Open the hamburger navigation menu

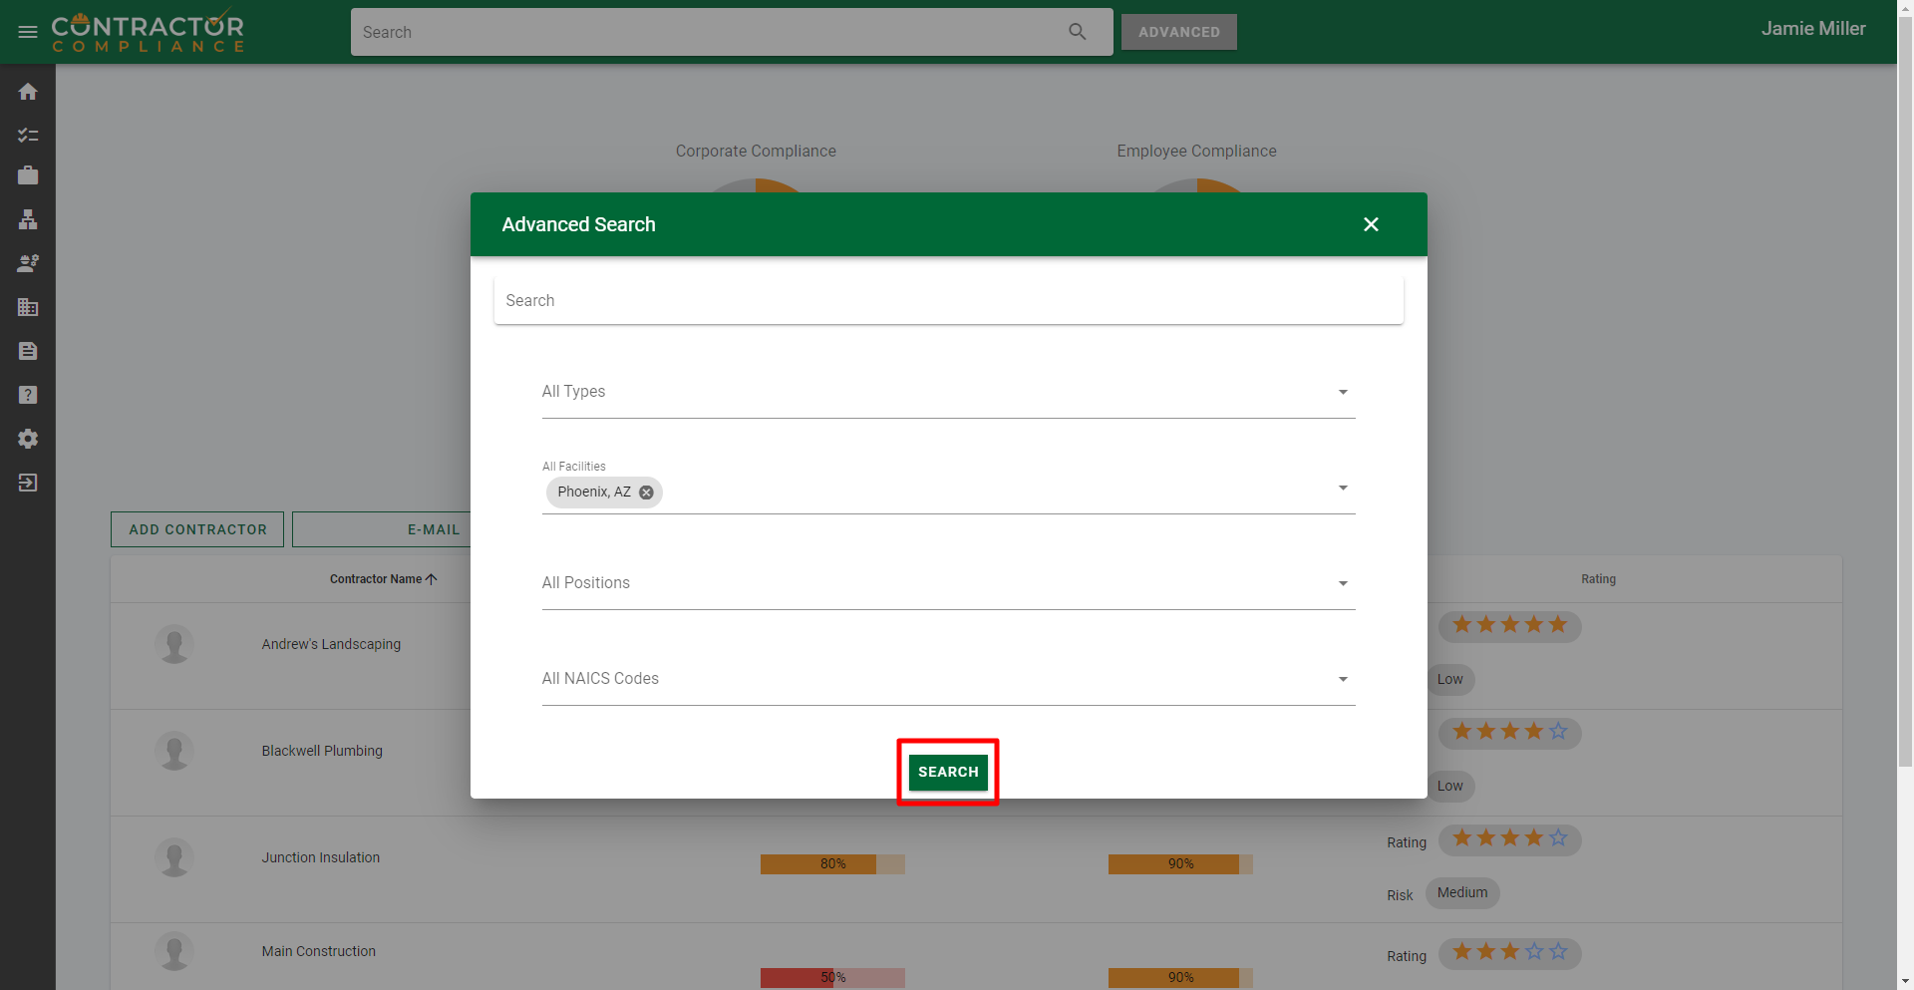(x=28, y=32)
